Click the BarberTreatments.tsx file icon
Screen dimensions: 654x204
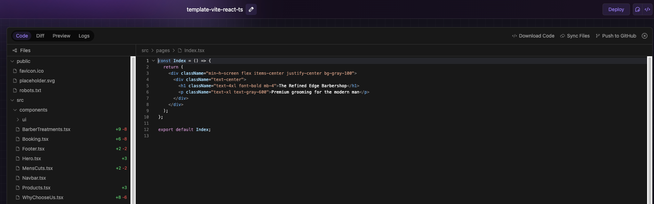(x=18, y=129)
